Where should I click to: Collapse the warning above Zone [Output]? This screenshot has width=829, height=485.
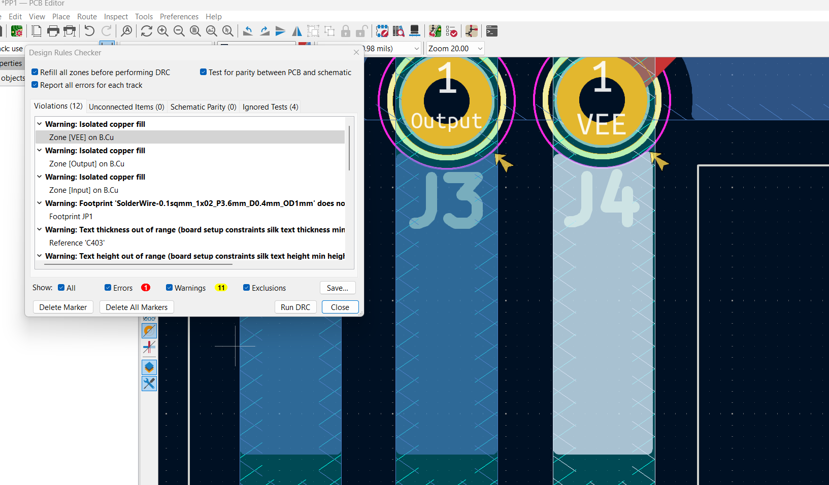pos(39,150)
